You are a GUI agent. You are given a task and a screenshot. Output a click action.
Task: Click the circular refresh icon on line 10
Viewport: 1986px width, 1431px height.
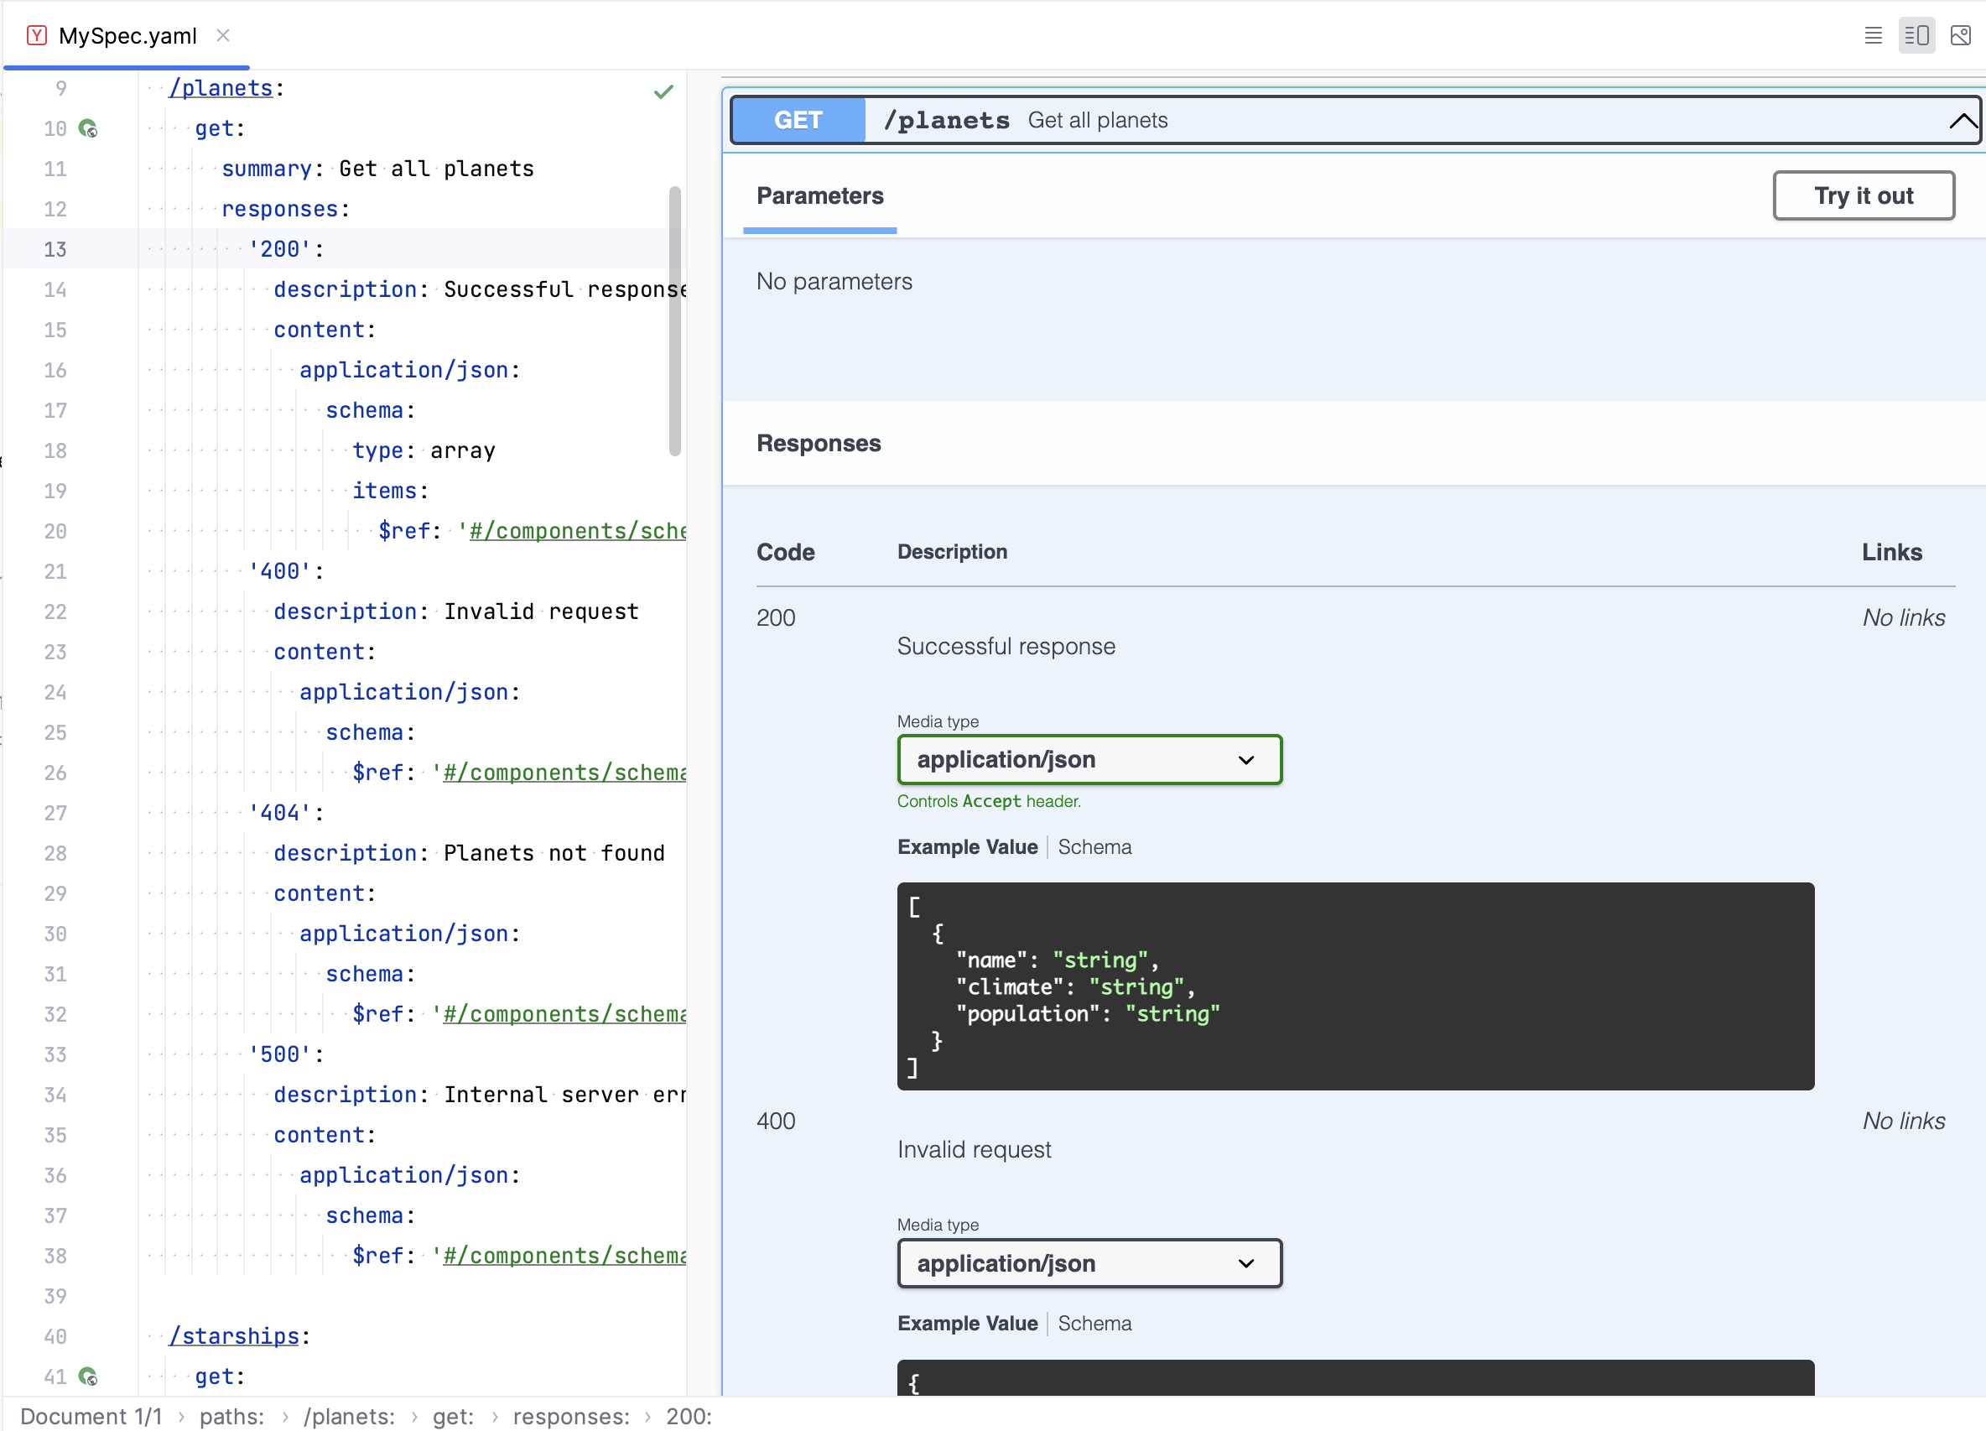point(86,128)
